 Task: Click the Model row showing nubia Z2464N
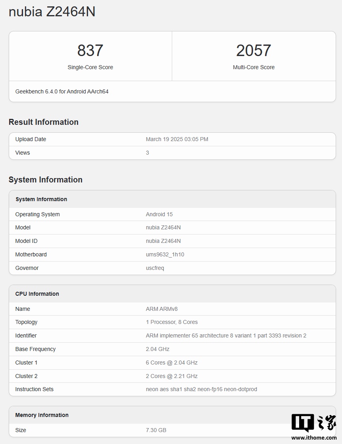point(163,227)
